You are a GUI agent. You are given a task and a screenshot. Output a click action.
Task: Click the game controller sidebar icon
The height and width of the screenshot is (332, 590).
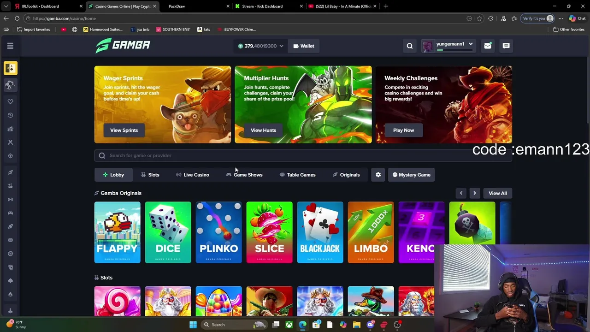click(x=10, y=213)
